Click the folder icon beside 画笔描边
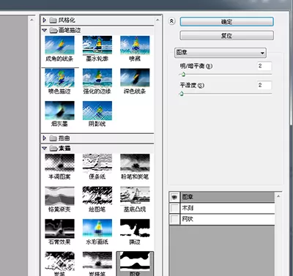Image resolution: width=293 pixels, height=276 pixels. coord(53,30)
